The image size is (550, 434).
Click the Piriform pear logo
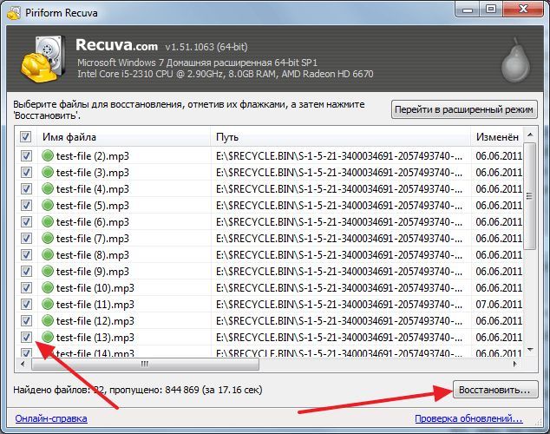pos(515,61)
